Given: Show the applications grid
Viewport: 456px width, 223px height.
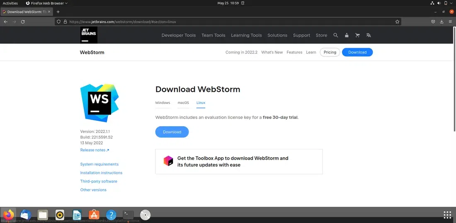Looking at the screenshot, I should point(447,215).
